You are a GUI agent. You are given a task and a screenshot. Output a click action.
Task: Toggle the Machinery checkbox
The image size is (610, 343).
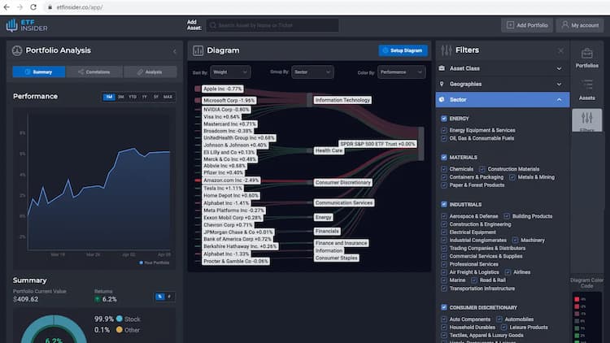[x=515, y=241]
